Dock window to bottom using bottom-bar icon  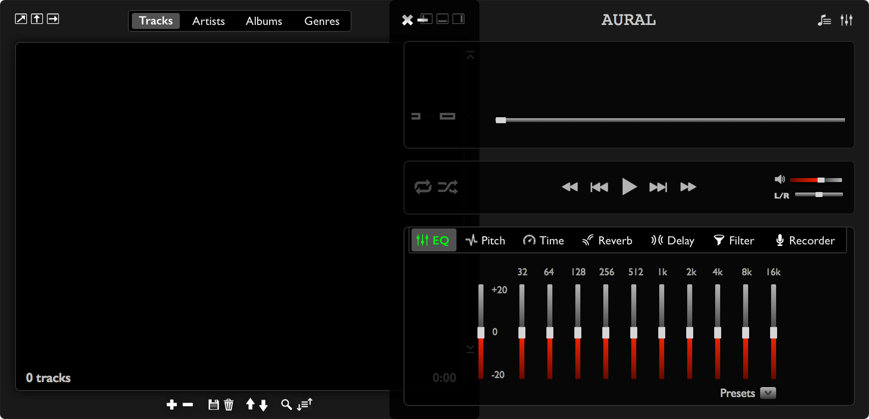point(442,19)
